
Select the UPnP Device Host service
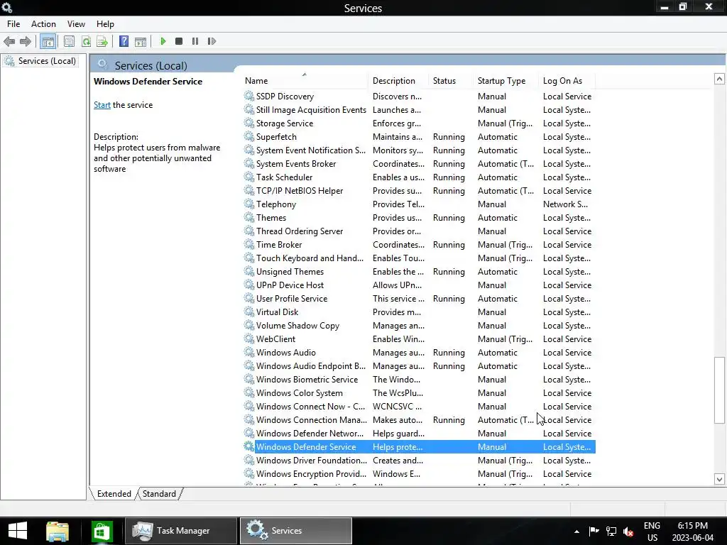[290, 285]
